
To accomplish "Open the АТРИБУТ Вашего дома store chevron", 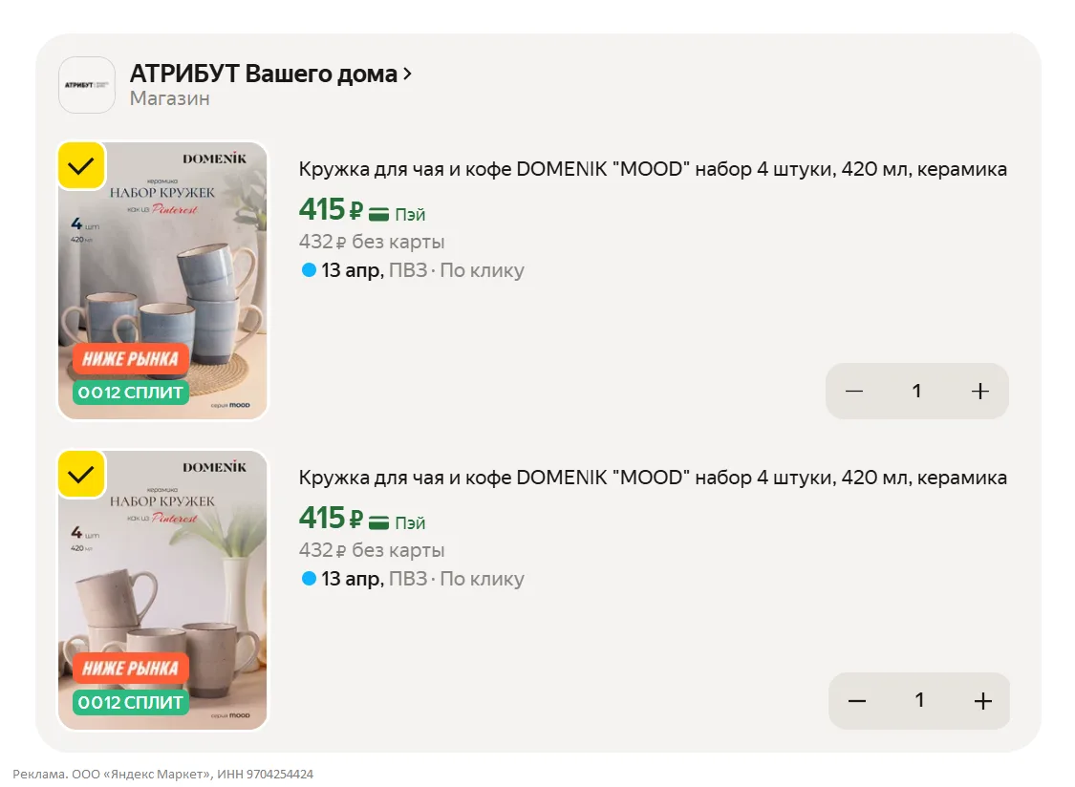I will [408, 74].
